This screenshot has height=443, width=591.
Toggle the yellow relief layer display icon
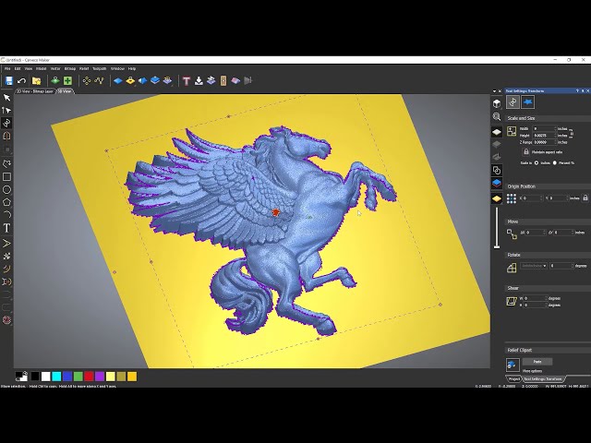click(x=497, y=198)
